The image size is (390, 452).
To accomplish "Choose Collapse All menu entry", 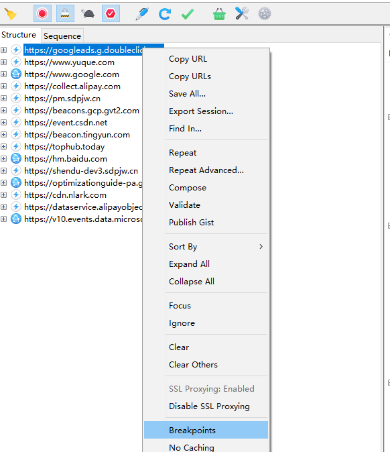I will coord(206,282).
